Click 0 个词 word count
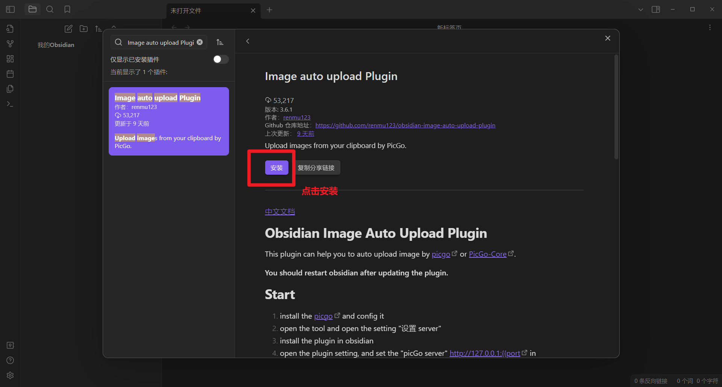This screenshot has height=387, width=722. (685, 381)
